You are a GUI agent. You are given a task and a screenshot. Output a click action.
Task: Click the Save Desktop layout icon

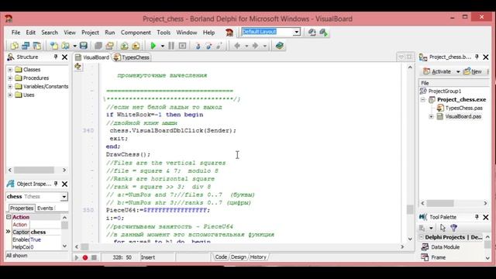(x=312, y=33)
